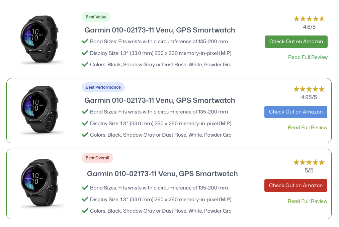Click the checkmark beside Band Sizes in Best Value

click(x=85, y=41)
